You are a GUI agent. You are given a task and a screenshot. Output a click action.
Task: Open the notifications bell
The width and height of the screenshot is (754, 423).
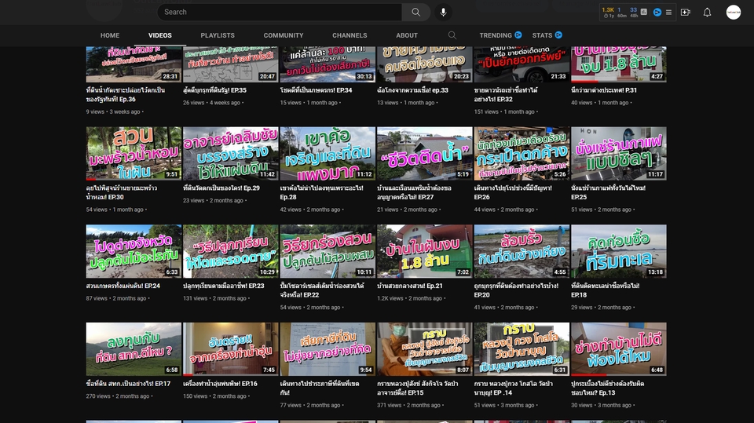707,12
